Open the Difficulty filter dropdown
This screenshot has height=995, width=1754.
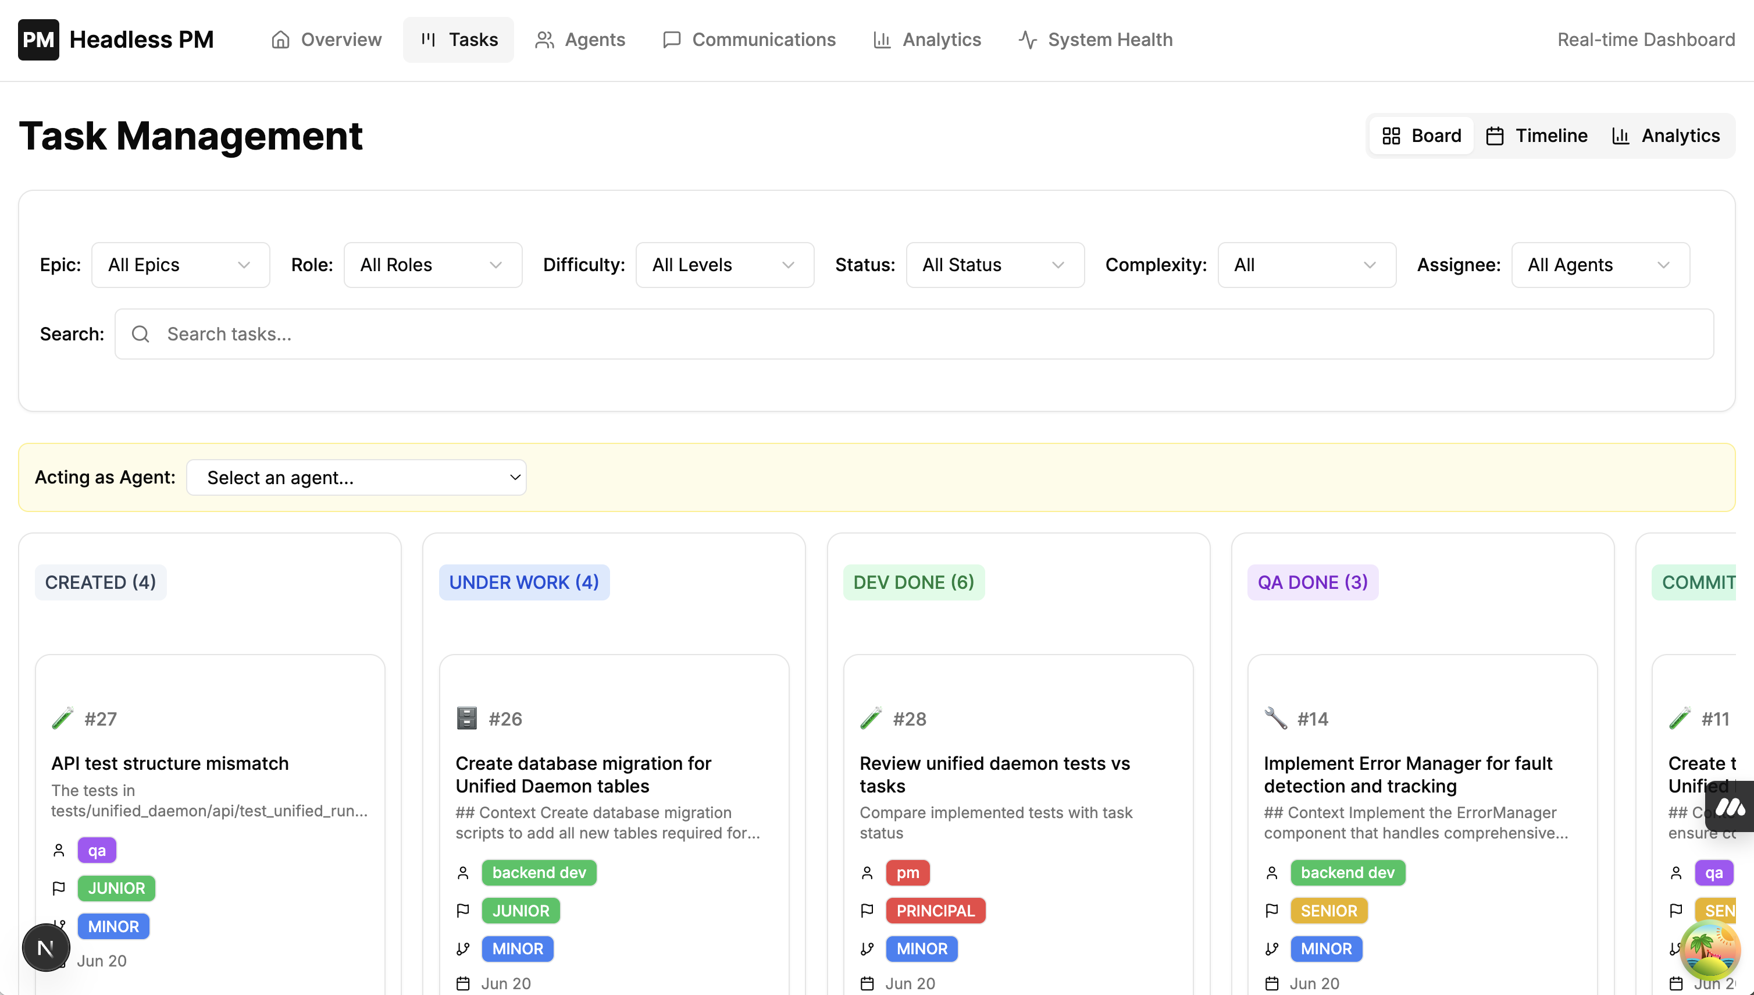tap(725, 265)
